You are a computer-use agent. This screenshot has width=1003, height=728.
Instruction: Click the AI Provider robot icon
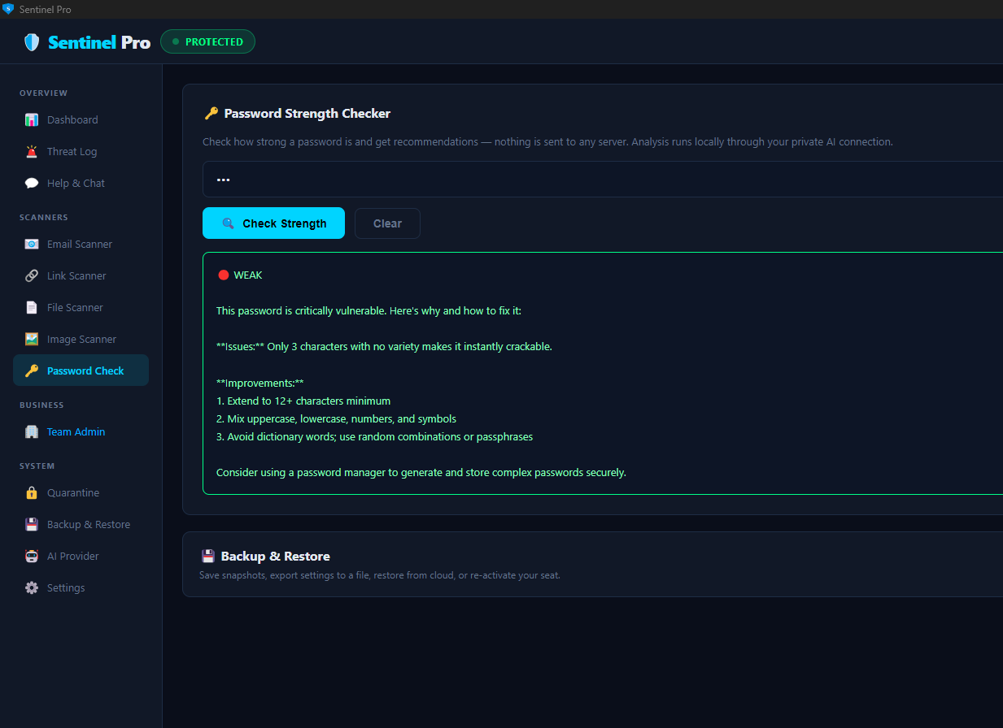pos(32,556)
